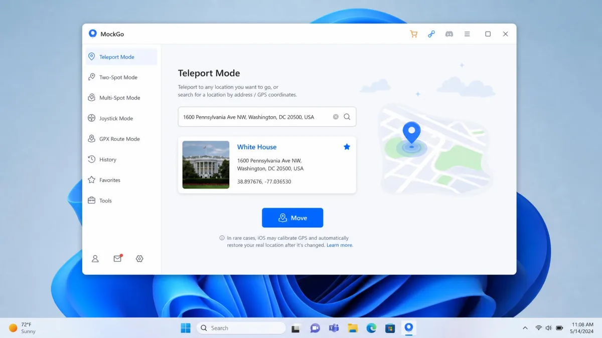602x338 pixels.
Task: Open Microsoft Edge on the taskbar
Action: (371, 328)
